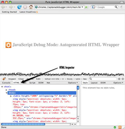Click the vertical scrollbar thumb in HTML panel
The height and width of the screenshot is (129, 125).
[78, 88]
